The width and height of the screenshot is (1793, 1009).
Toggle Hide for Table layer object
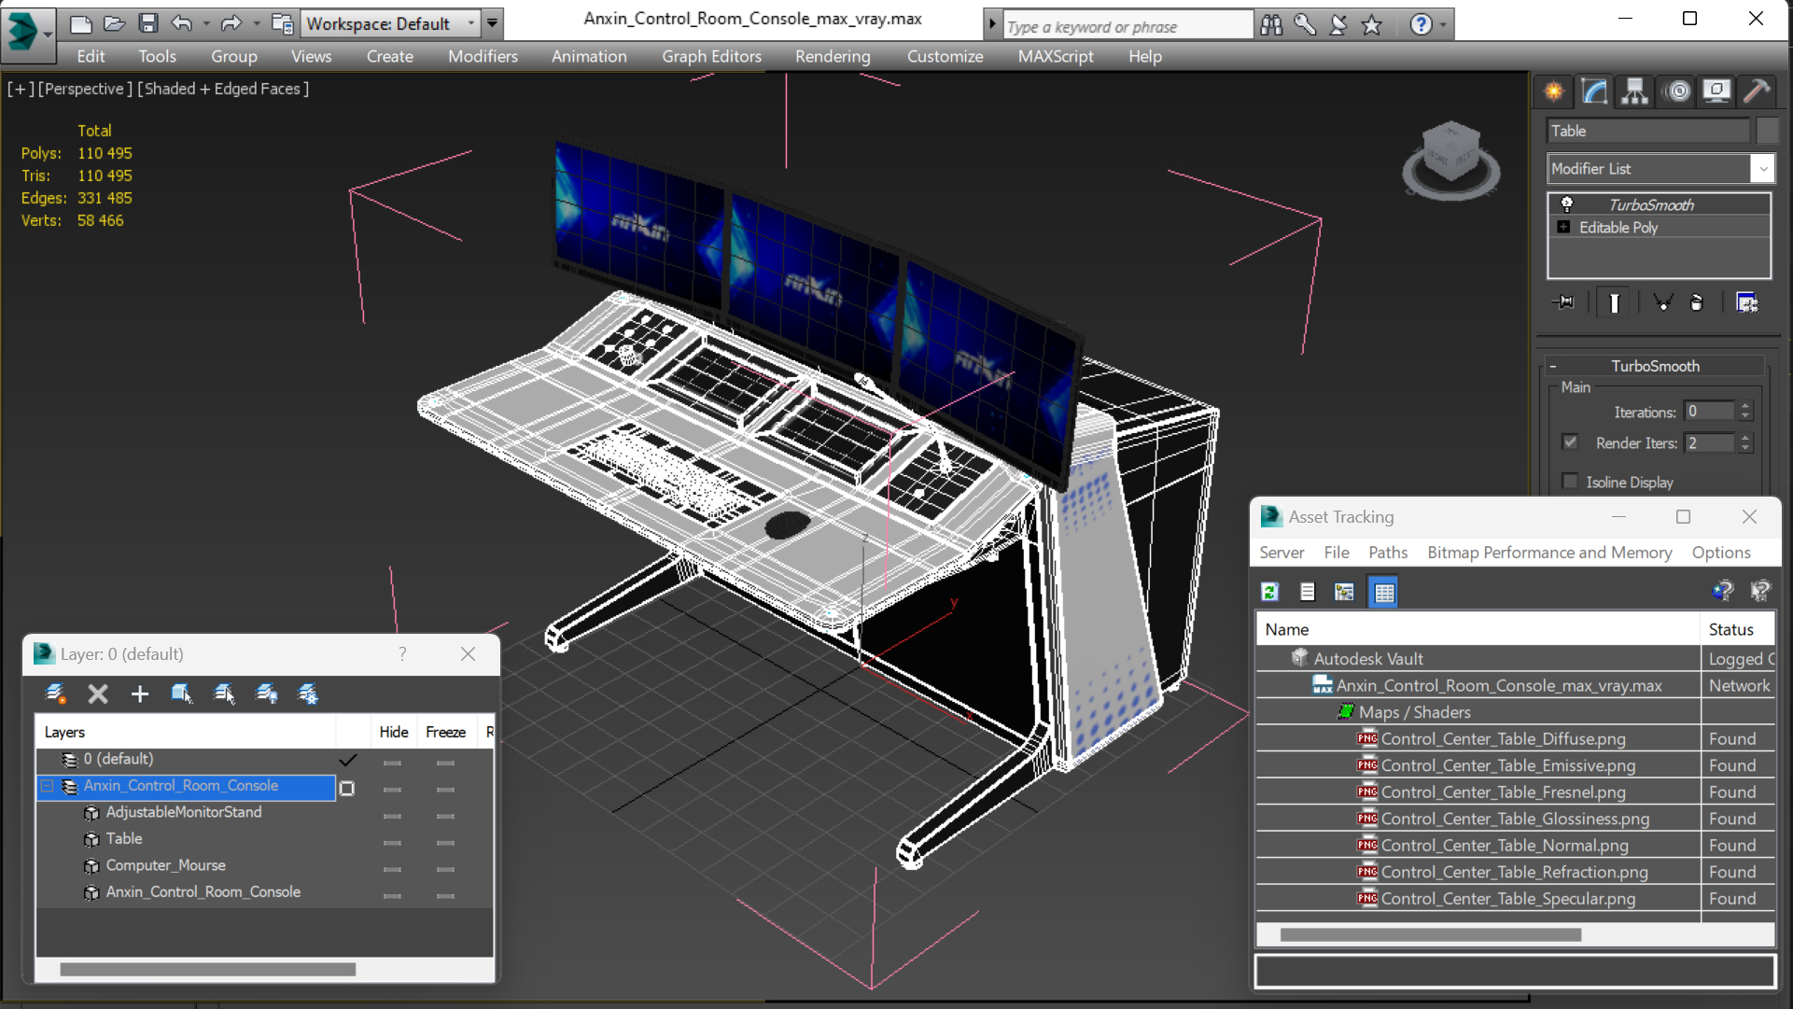(392, 842)
